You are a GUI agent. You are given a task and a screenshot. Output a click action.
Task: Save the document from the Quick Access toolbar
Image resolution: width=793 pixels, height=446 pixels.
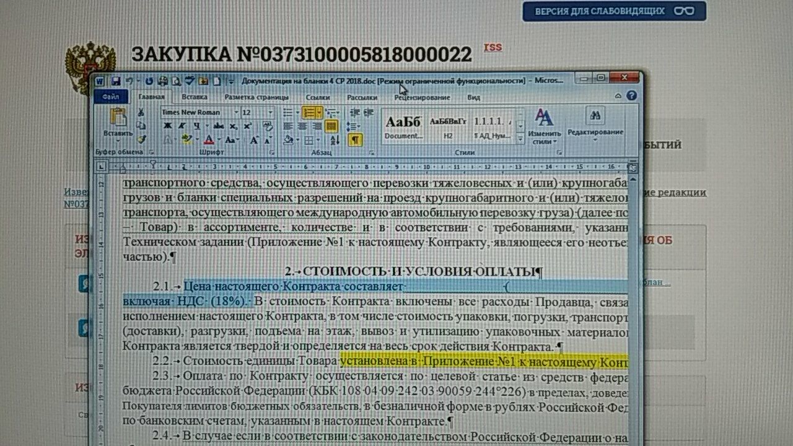[x=115, y=81]
